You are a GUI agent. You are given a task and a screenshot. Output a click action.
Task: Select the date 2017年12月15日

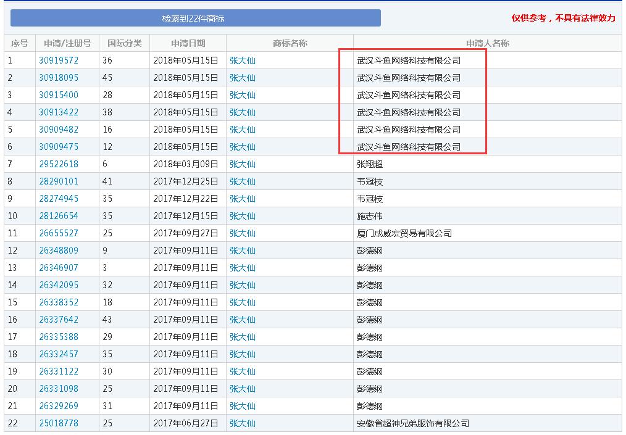point(186,216)
